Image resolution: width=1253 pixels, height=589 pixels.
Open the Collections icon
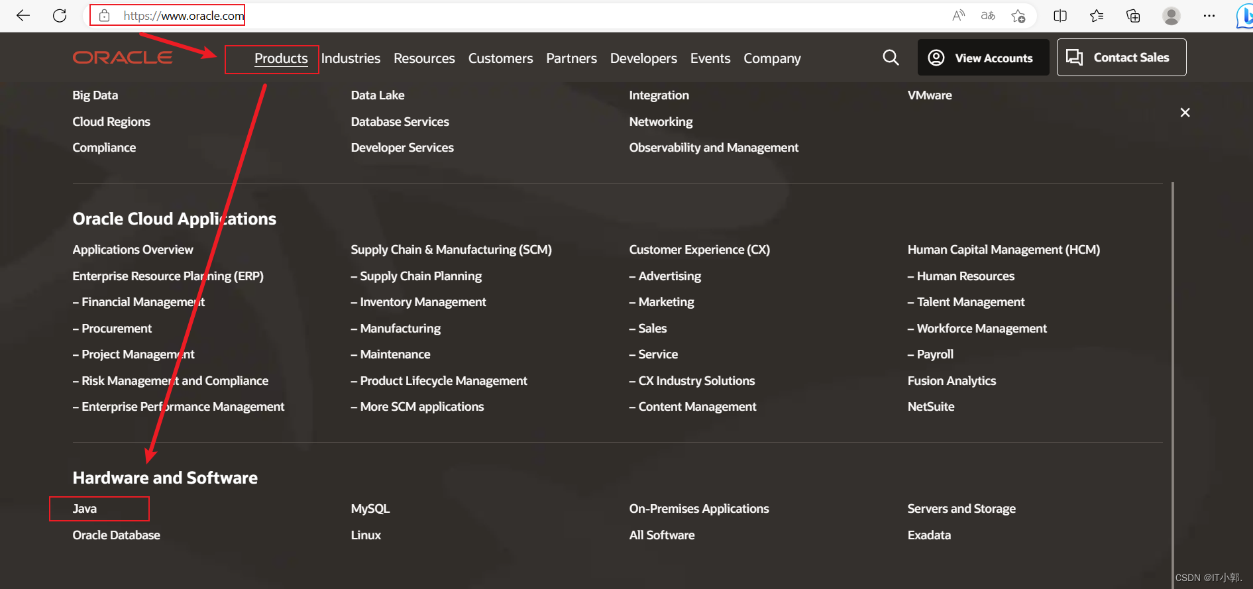[x=1133, y=15]
